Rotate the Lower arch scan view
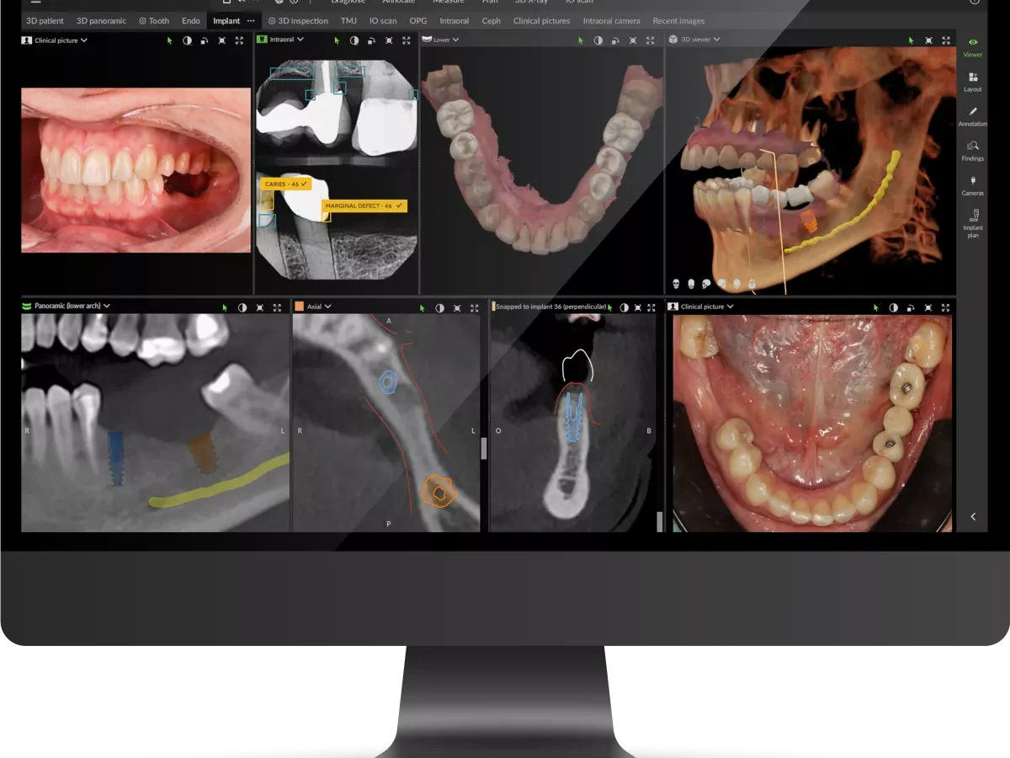Image resolution: width=1010 pixels, height=758 pixels. pyautogui.click(x=616, y=40)
